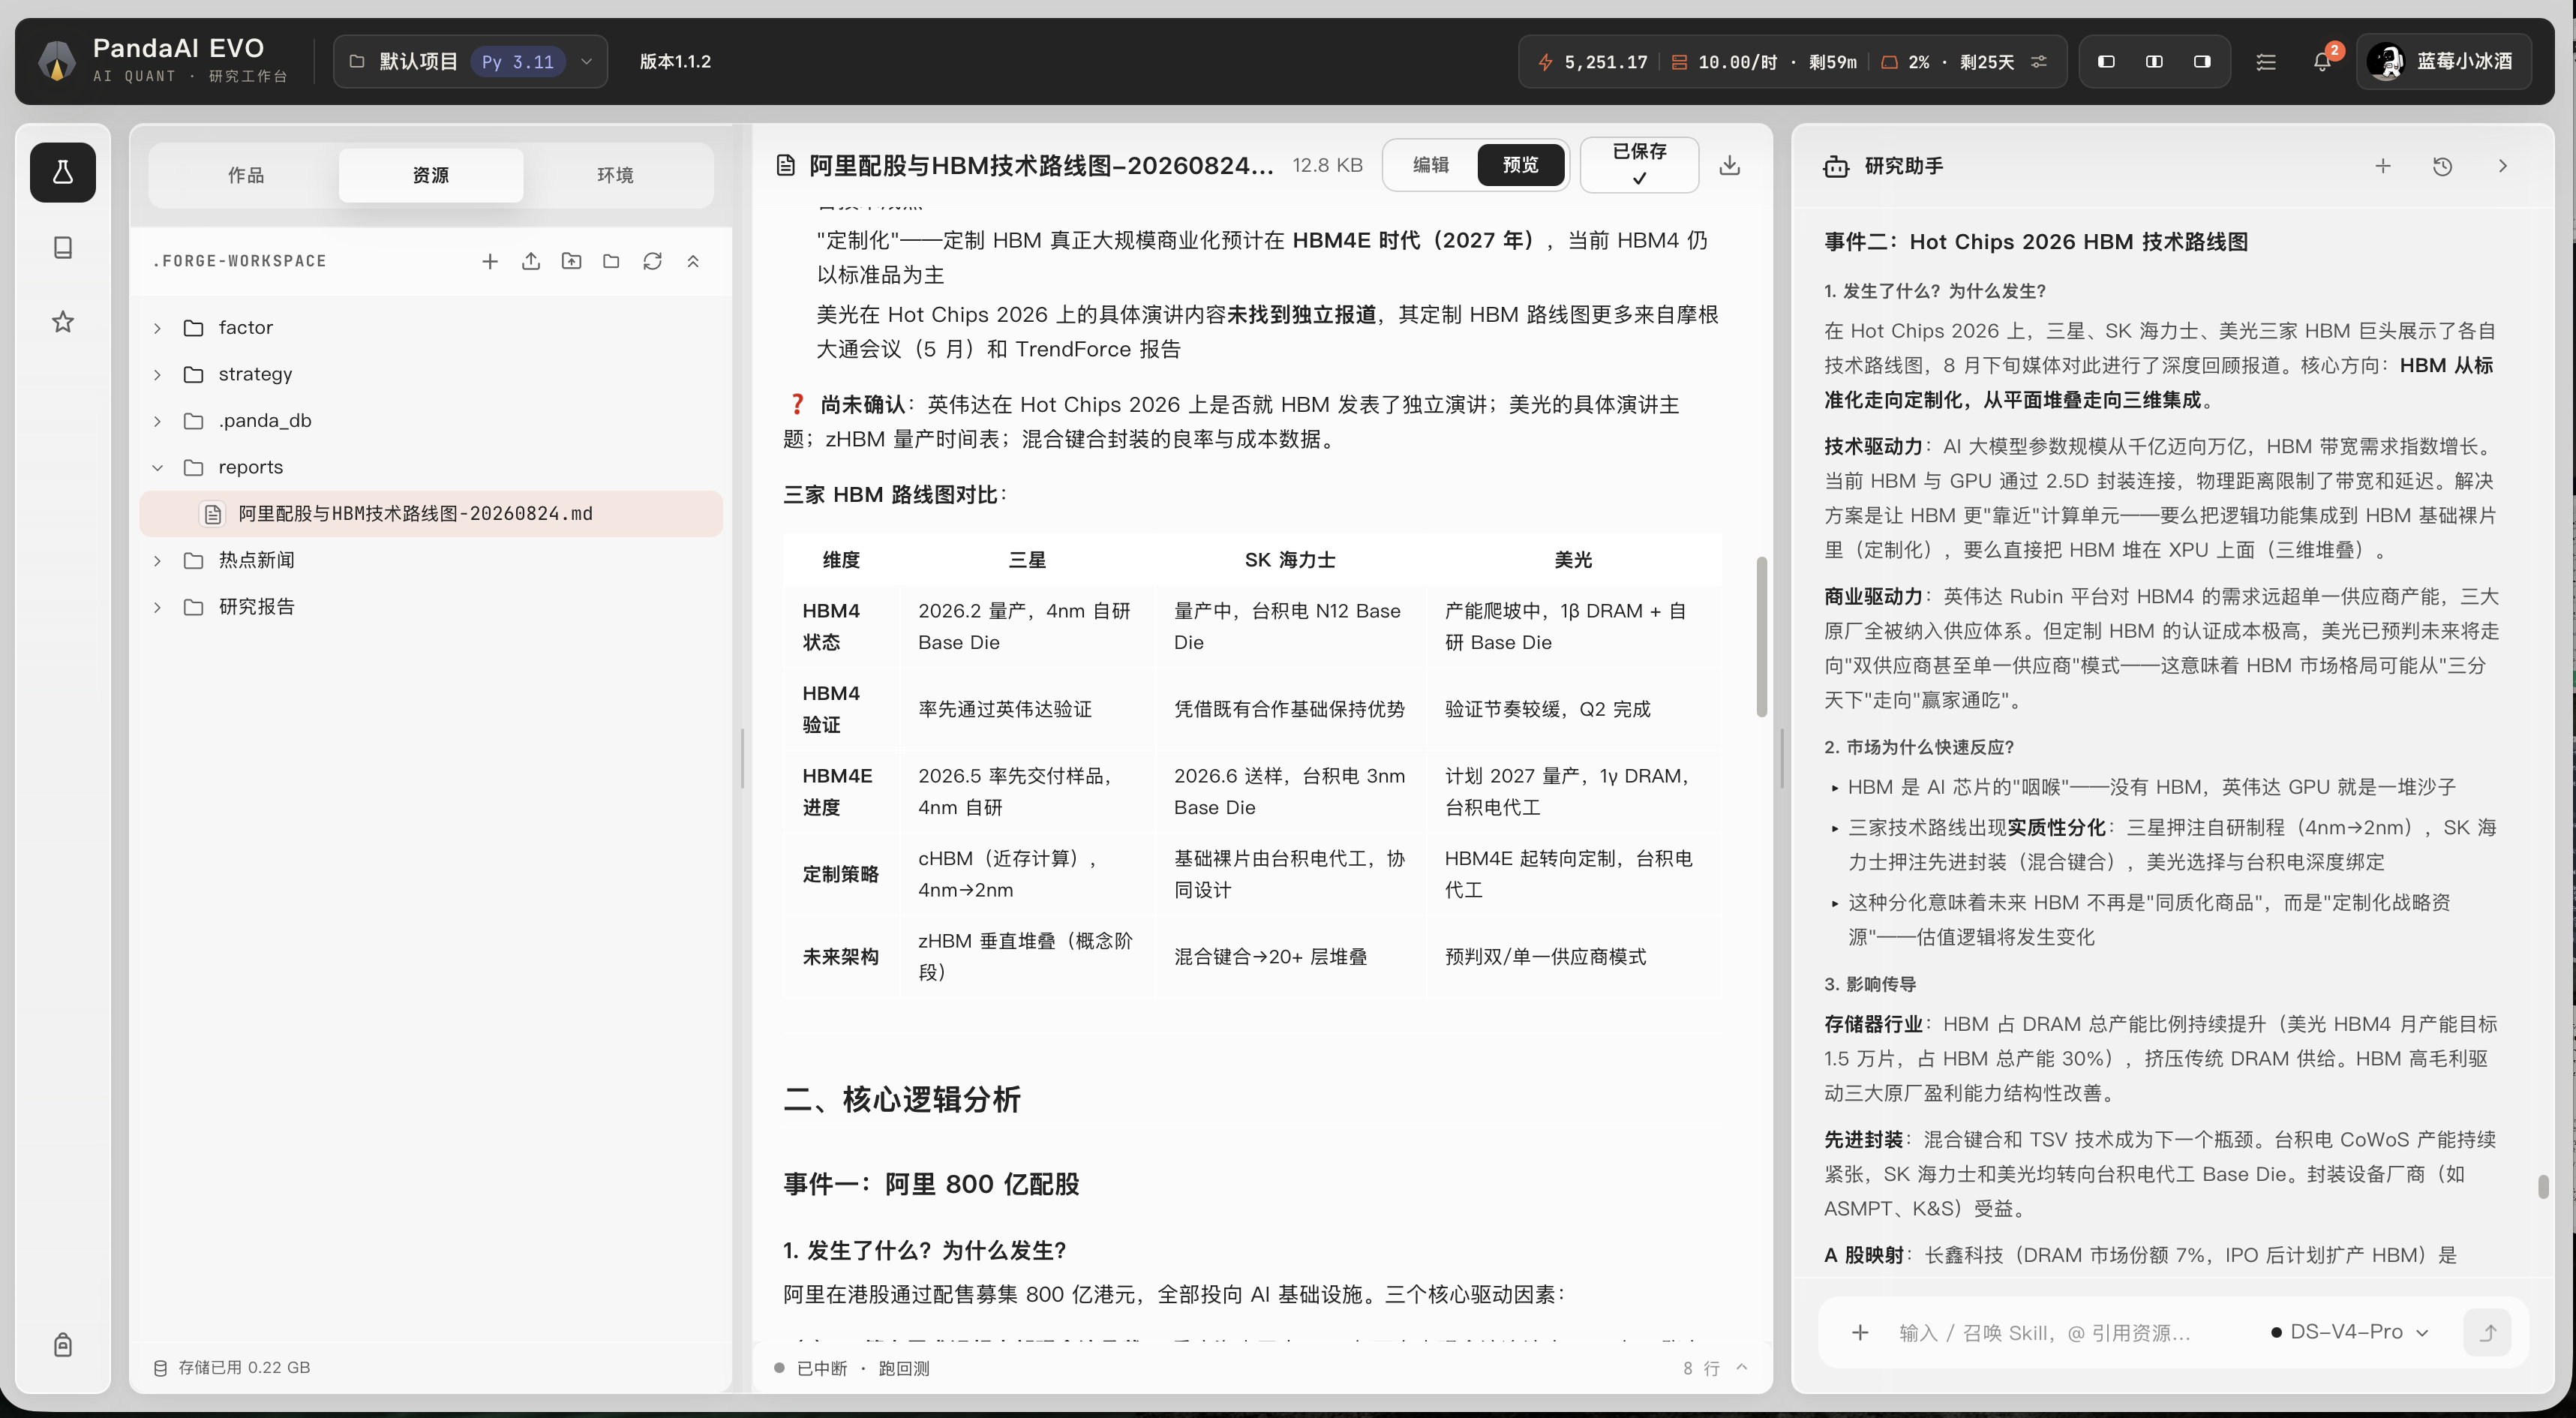Click the lock icon at sidebar bottom
This screenshot has height=1418, width=2576.
pyautogui.click(x=62, y=1344)
